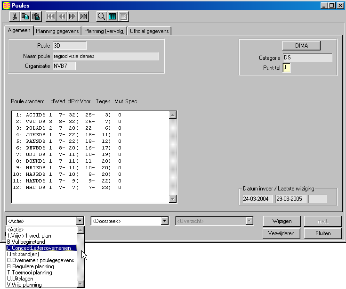Click the wijziging date field 29-08-2005
This screenshot has width=346, height=289.
(290, 199)
